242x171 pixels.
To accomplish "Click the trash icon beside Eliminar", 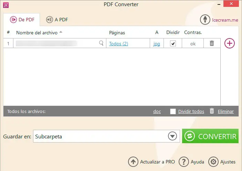I will tap(212, 111).
